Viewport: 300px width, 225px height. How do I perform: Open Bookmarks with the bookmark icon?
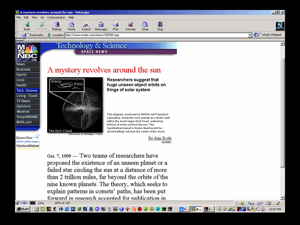pos(23,34)
